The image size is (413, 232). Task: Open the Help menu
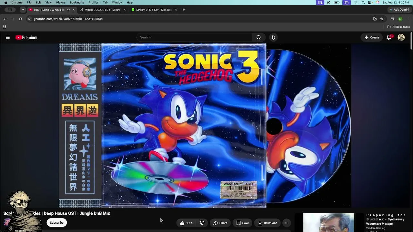coord(130,3)
